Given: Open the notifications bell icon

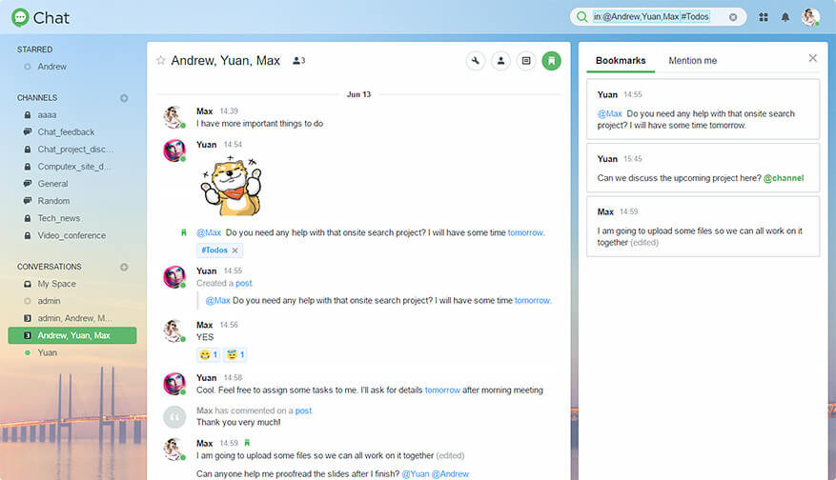Looking at the screenshot, I should click(x=785, y=17).
